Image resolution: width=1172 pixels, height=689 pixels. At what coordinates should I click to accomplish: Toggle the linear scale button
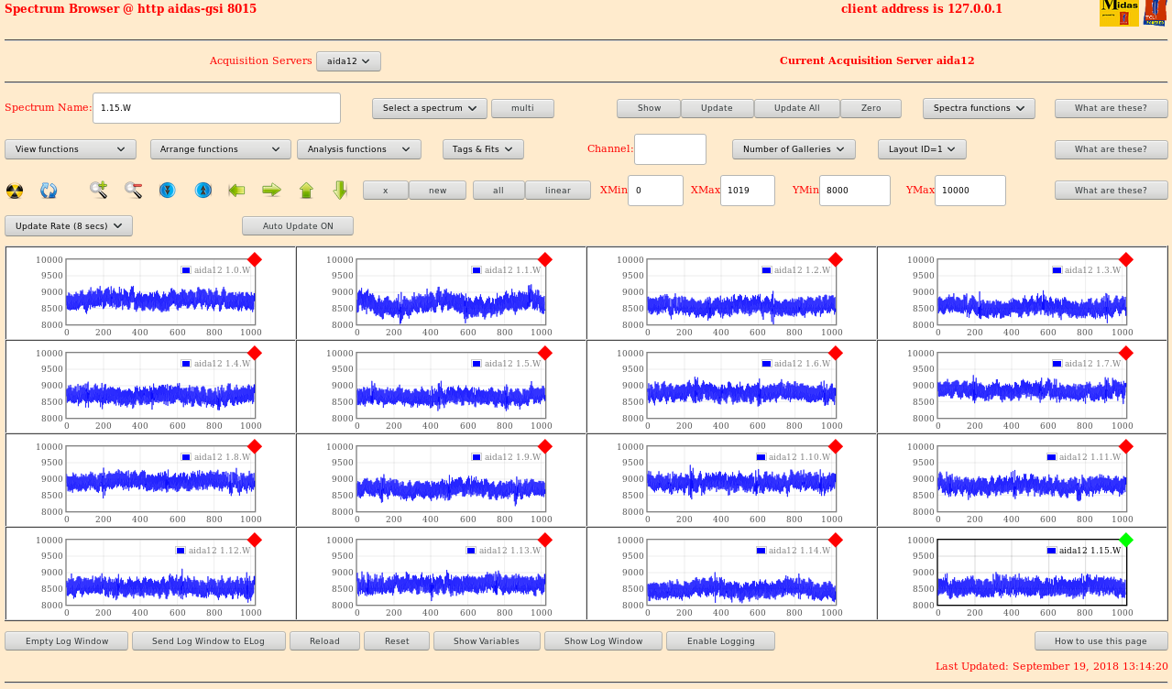557,191
